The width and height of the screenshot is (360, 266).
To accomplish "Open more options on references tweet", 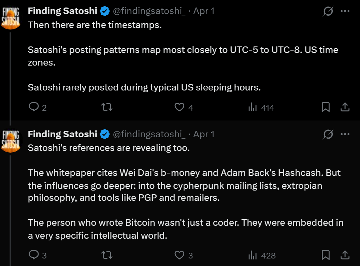I will pyautogui.click(x=345, y=134).
